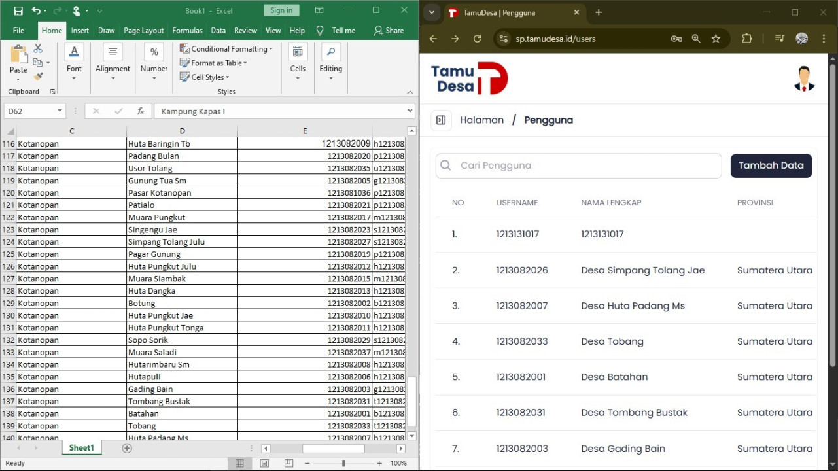Screen dimensions: 838x471
Task: Adjust the Excel zoom slider
Action: tap(343, 463)
